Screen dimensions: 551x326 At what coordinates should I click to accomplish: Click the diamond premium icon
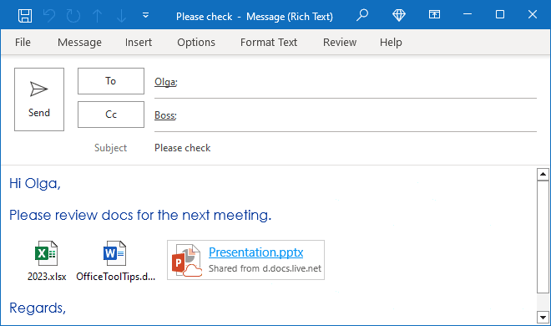pos(399,15)
